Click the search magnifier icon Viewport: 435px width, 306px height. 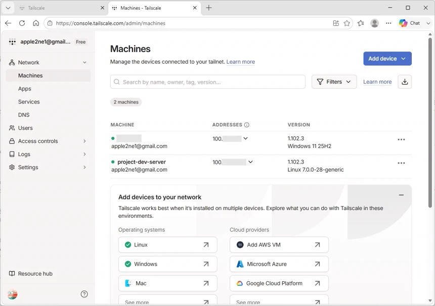117,82
